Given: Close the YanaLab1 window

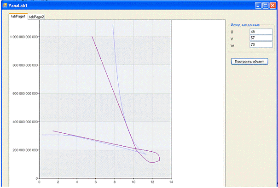Looking at the screenshot, I should [x=273, y=5].
